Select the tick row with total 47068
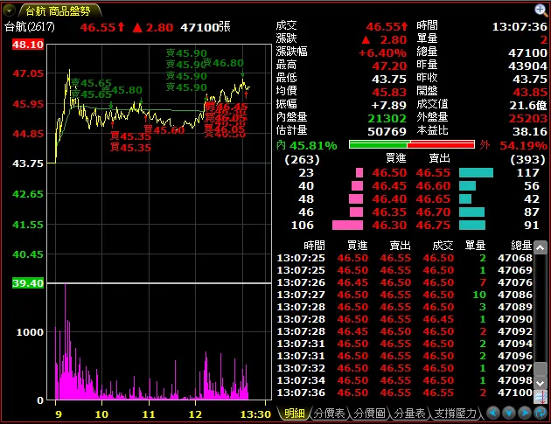 pyautogui.click(x=404, y=258)
